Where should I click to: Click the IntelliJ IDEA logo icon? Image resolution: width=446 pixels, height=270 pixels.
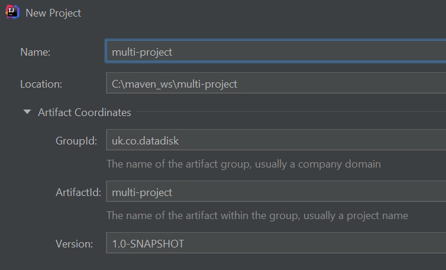[12, 12]
